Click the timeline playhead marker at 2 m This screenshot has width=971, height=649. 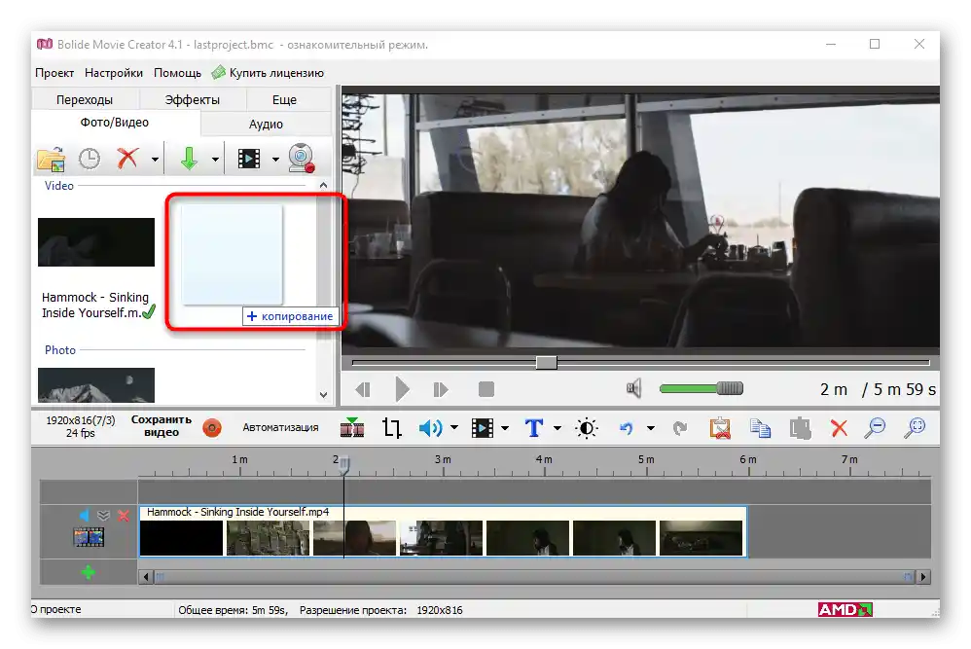pyautogui.click(x=344, y=464)
